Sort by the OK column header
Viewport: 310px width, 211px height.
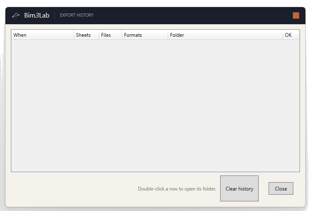pyautogui.click(x=291, y=35)
